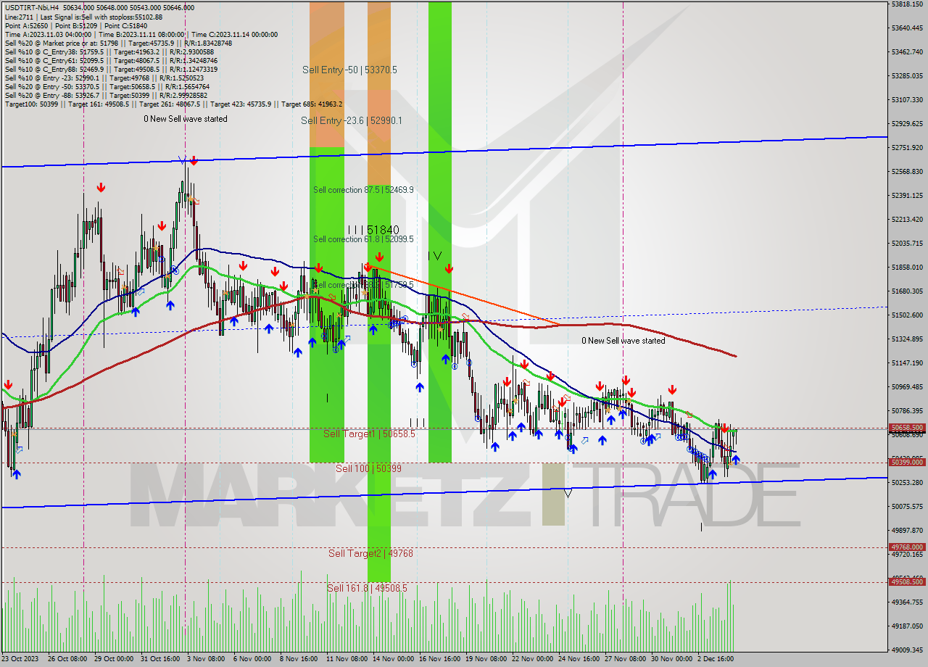Image resolution: width=928 pixels, height=667 pixels.
Task: Click the '30 Nov 00:00' date label
Action: [671, 659]
